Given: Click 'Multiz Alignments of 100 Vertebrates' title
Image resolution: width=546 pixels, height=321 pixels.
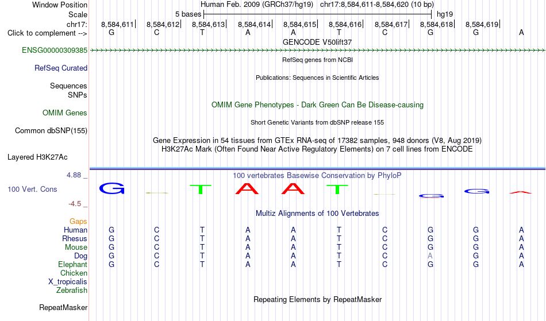Looking at the screenshot, I should [x=317, y=214].
